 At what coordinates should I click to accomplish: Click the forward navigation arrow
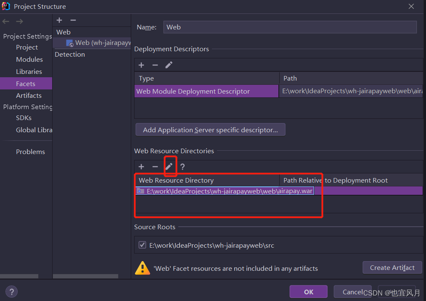click(19, 21)
